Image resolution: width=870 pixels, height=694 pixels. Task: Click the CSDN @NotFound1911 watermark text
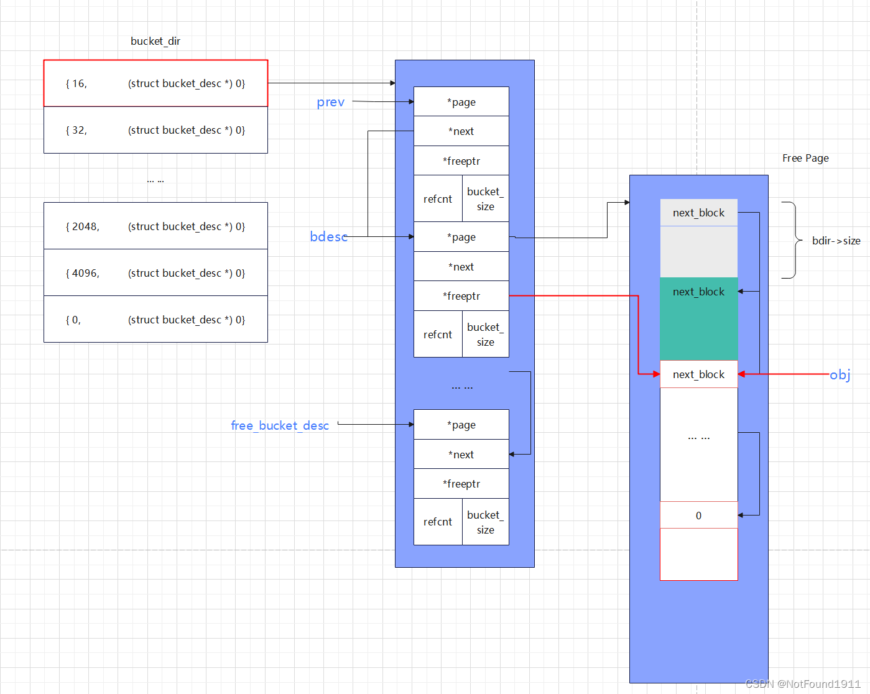pyautogui.click(x=803, y=684)
